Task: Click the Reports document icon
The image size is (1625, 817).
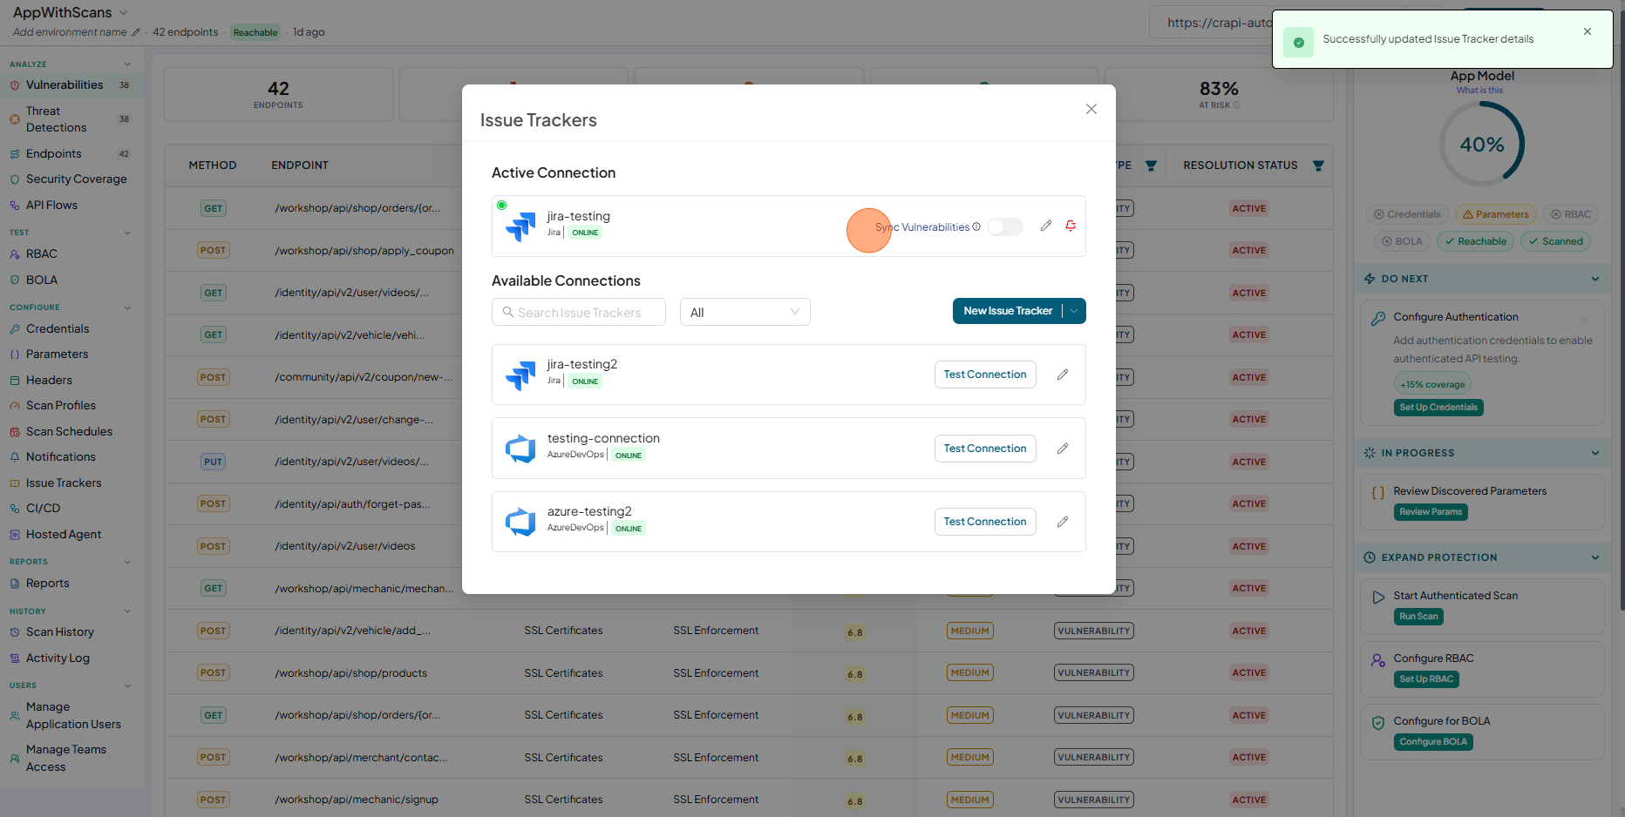Action: tap(15, 584)
